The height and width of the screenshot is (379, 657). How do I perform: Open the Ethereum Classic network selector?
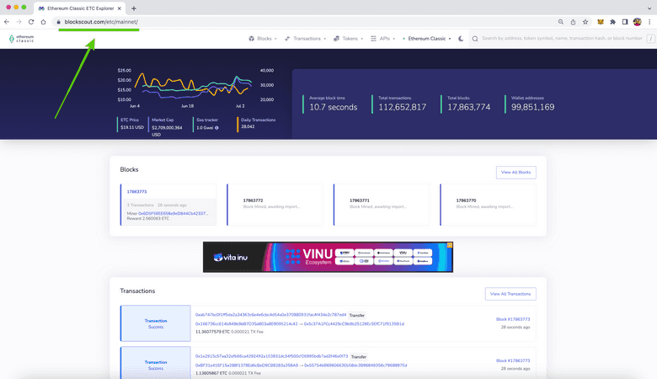428,39
